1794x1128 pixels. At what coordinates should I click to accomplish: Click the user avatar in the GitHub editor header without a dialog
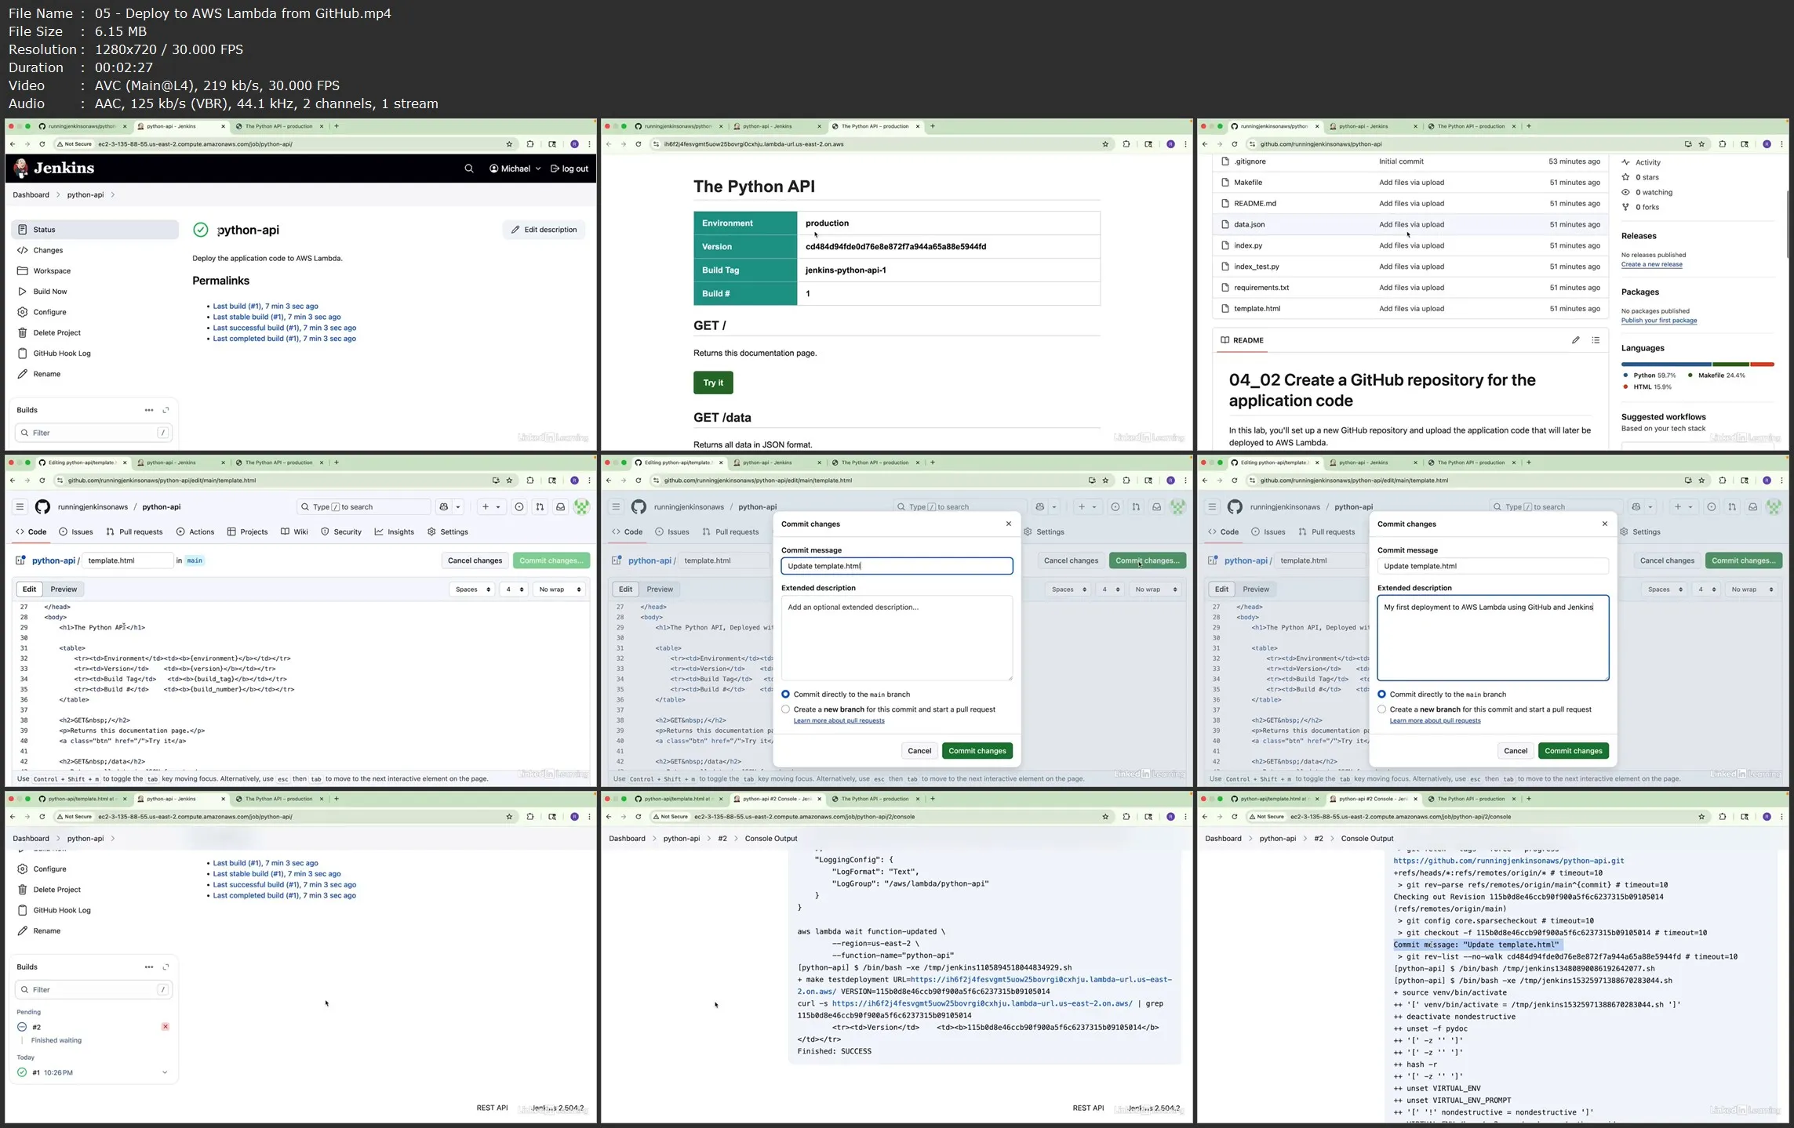tap(581, 507)
